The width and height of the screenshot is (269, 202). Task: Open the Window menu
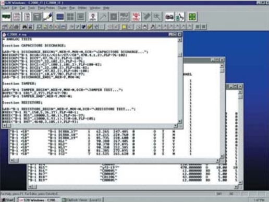click(95, 8)
